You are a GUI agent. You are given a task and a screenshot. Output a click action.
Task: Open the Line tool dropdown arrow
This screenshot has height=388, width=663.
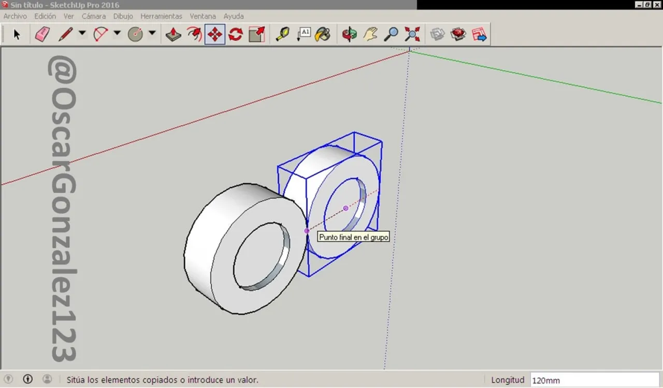[x=82, y=33]
